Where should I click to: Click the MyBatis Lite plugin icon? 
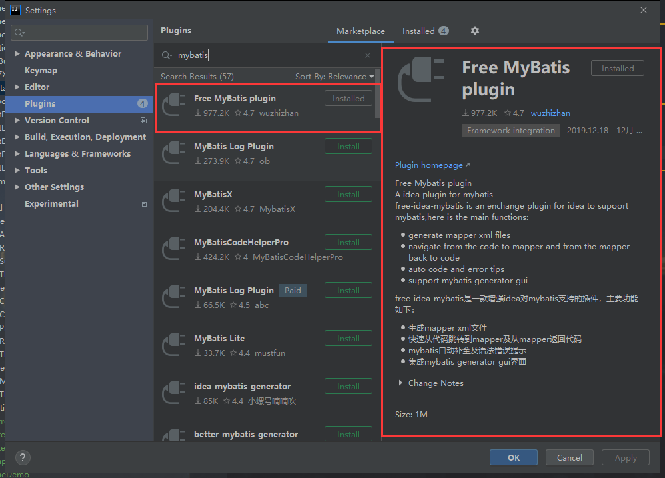point(175,345)
